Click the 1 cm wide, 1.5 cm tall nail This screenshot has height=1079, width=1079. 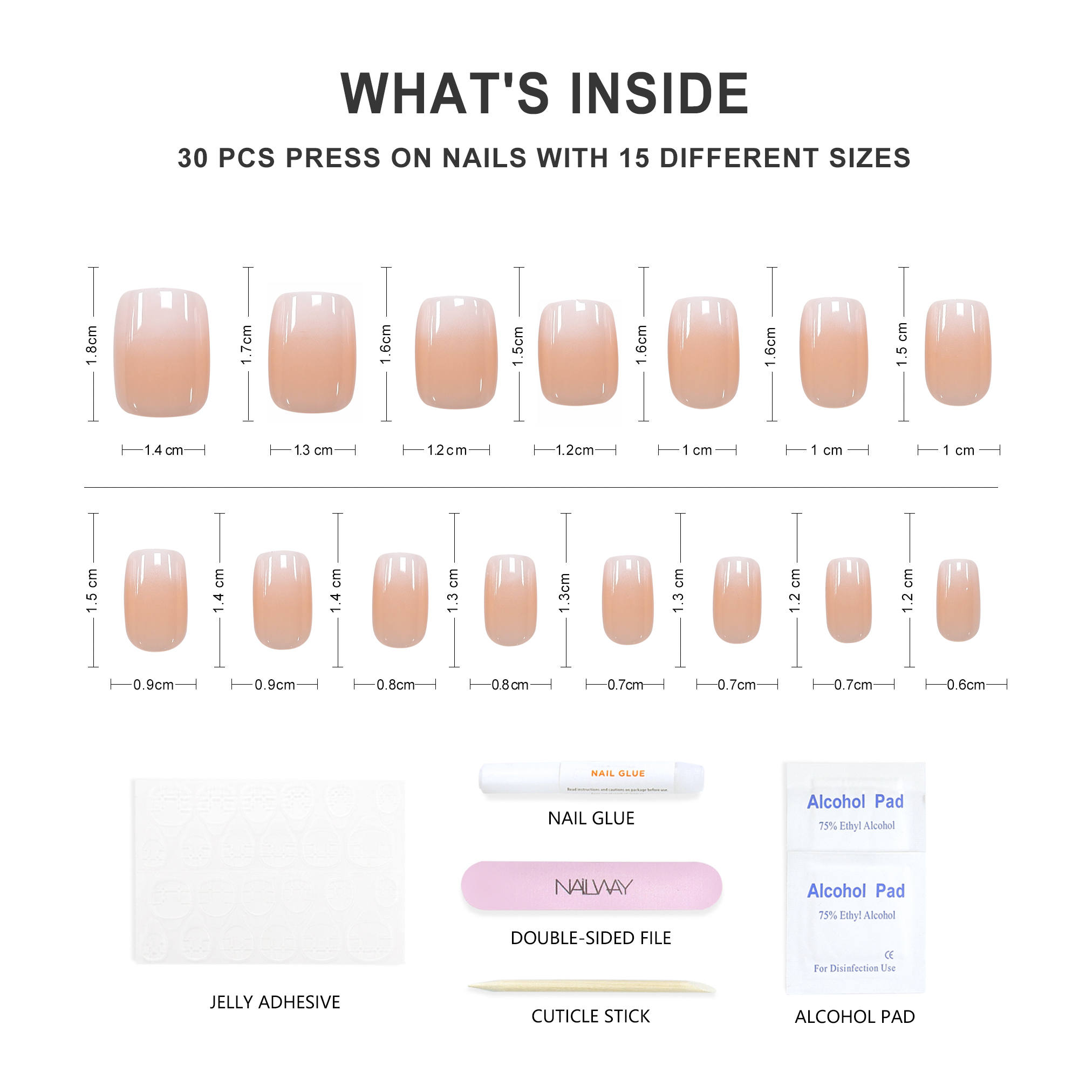[958, 352]
